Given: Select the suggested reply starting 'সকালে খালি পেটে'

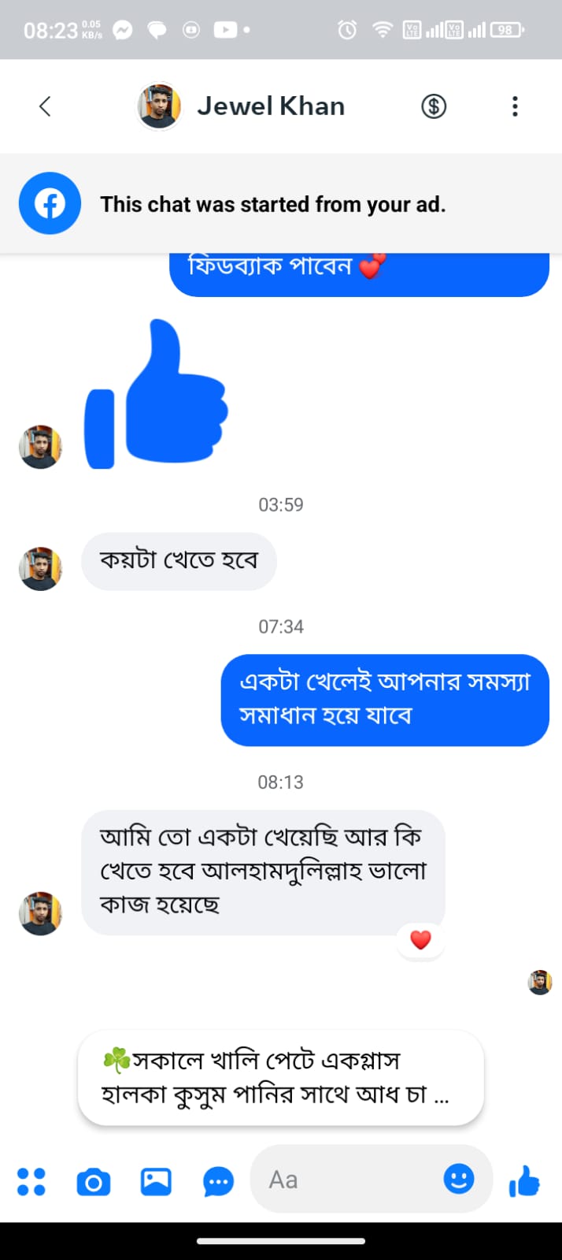Looking at the screenshot, I should point(280,1077).
